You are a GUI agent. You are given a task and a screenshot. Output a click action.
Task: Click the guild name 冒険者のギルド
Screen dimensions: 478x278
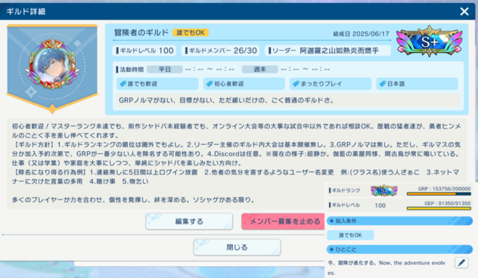tap(141, 32)
